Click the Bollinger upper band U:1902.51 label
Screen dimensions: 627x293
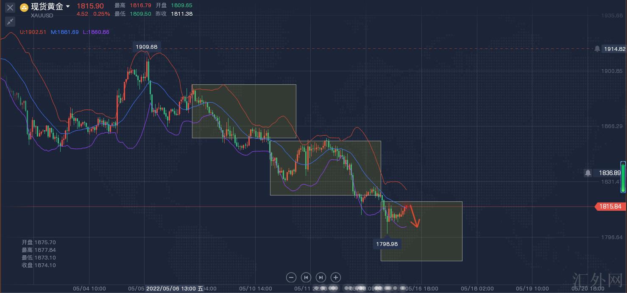(33, 32)
